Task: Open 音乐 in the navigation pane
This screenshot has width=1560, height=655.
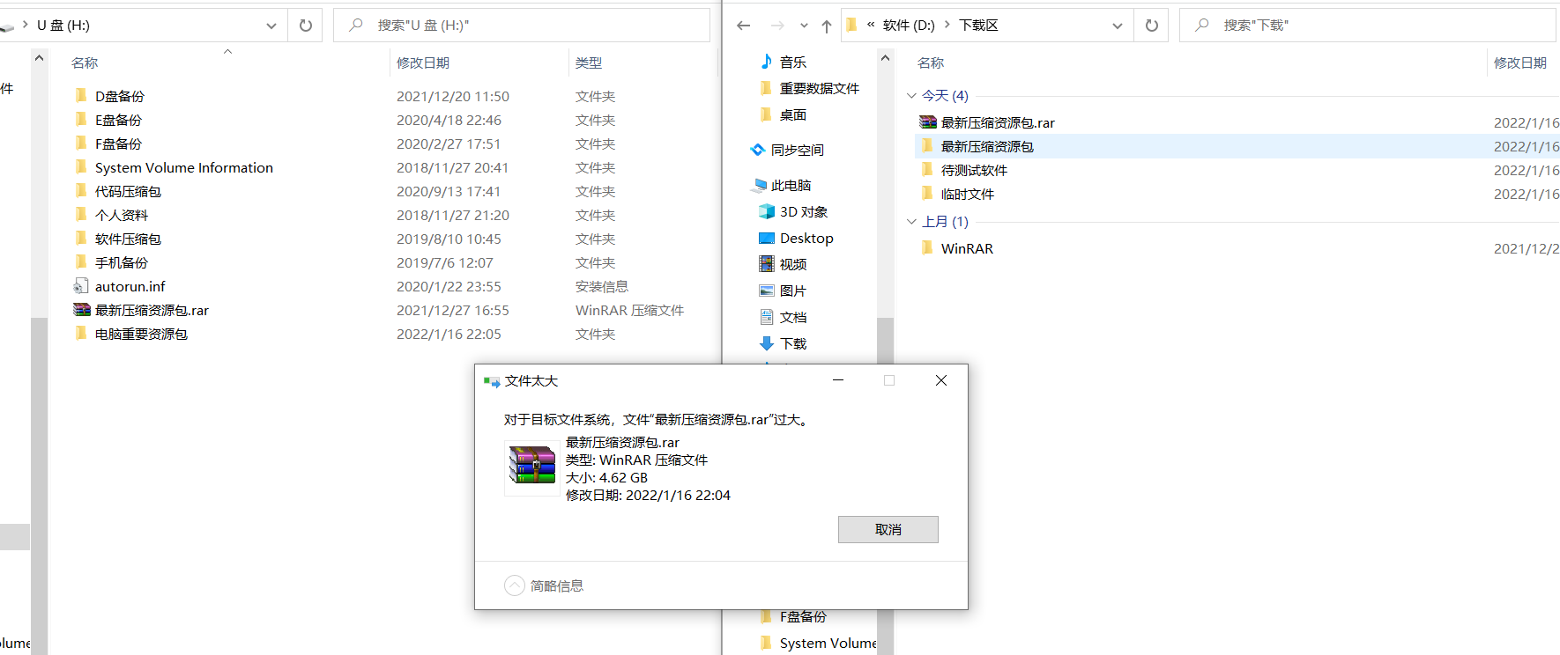Action: (793, 62)
